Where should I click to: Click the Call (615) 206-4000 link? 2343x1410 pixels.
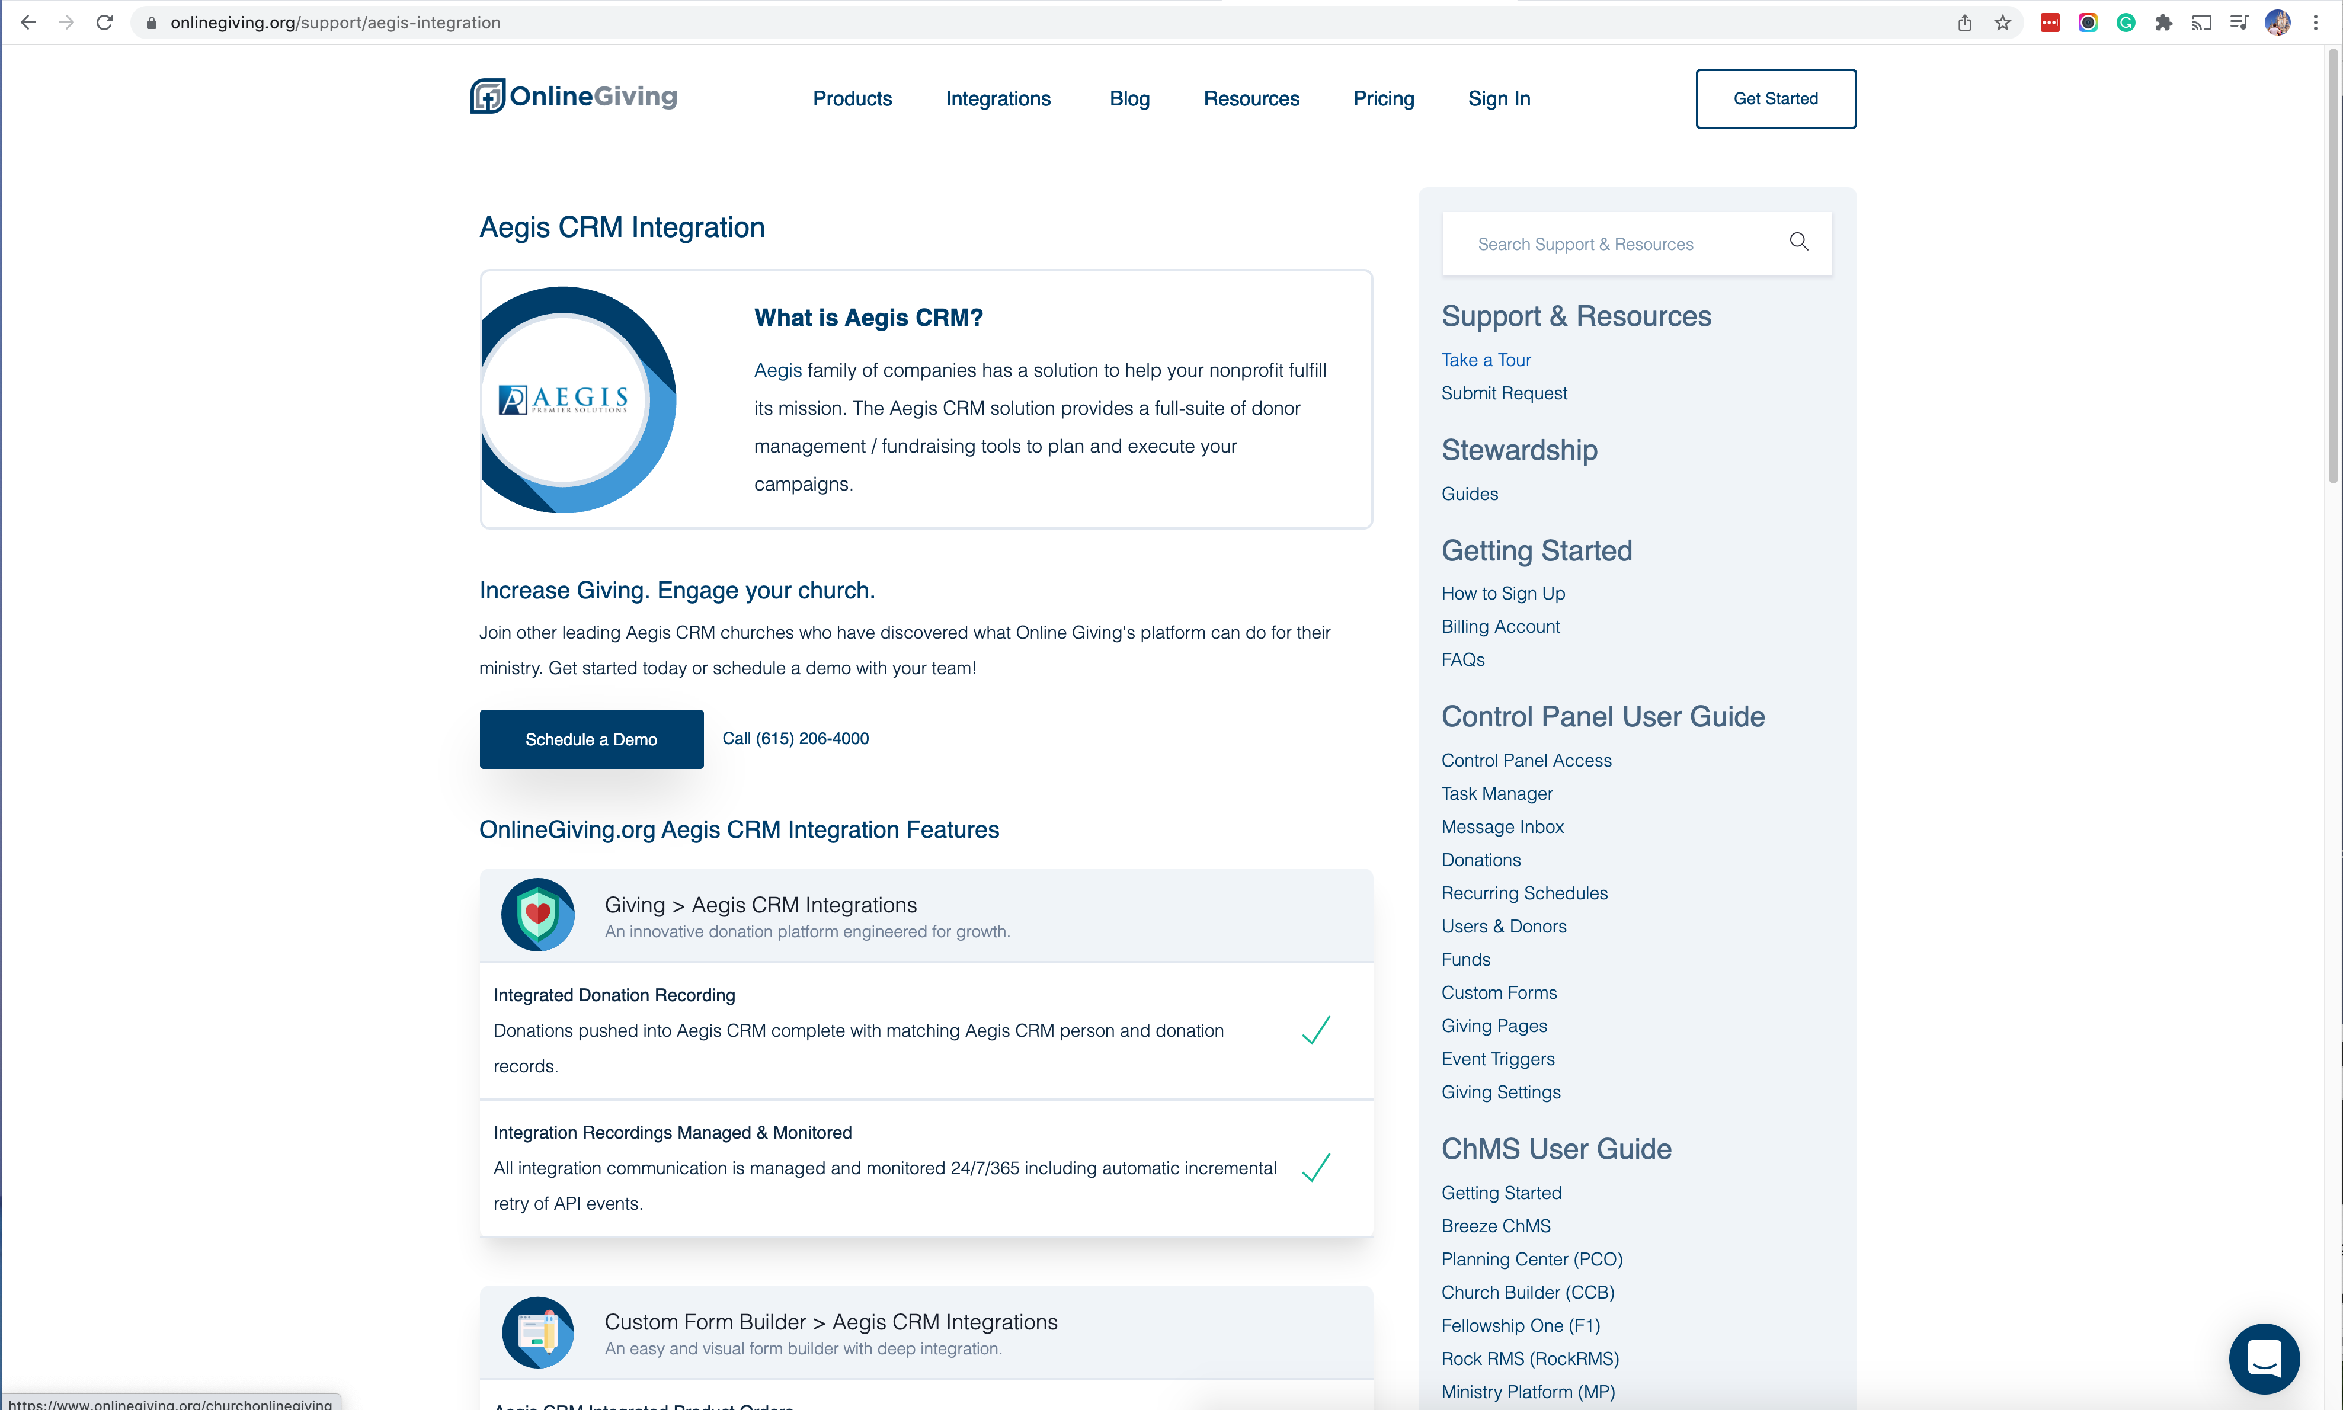pos(795,738)
